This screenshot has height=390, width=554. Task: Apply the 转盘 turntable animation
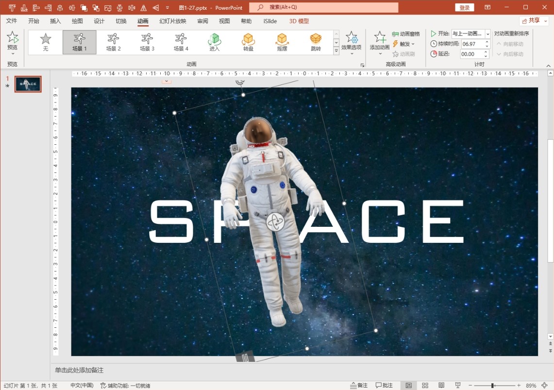click(248, 42)
